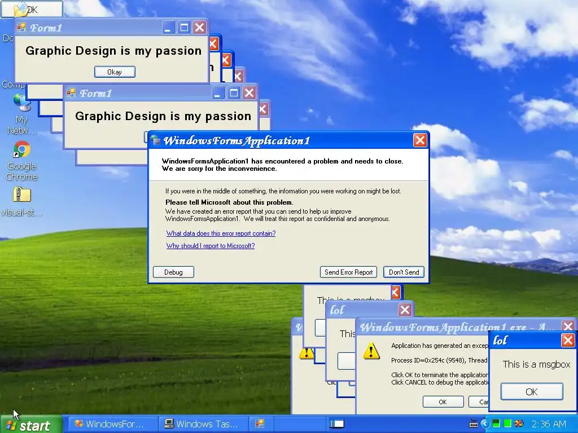
Task: Click the white window icon in the taskbar middle
Action: 336,424
